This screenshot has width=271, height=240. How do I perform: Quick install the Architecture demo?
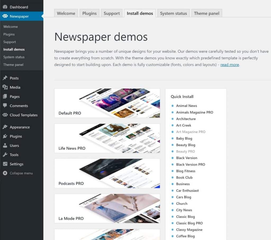(x=186, y=119)
